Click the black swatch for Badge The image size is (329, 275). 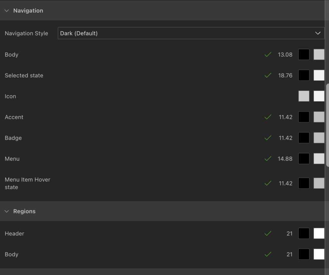pos(304,138)
